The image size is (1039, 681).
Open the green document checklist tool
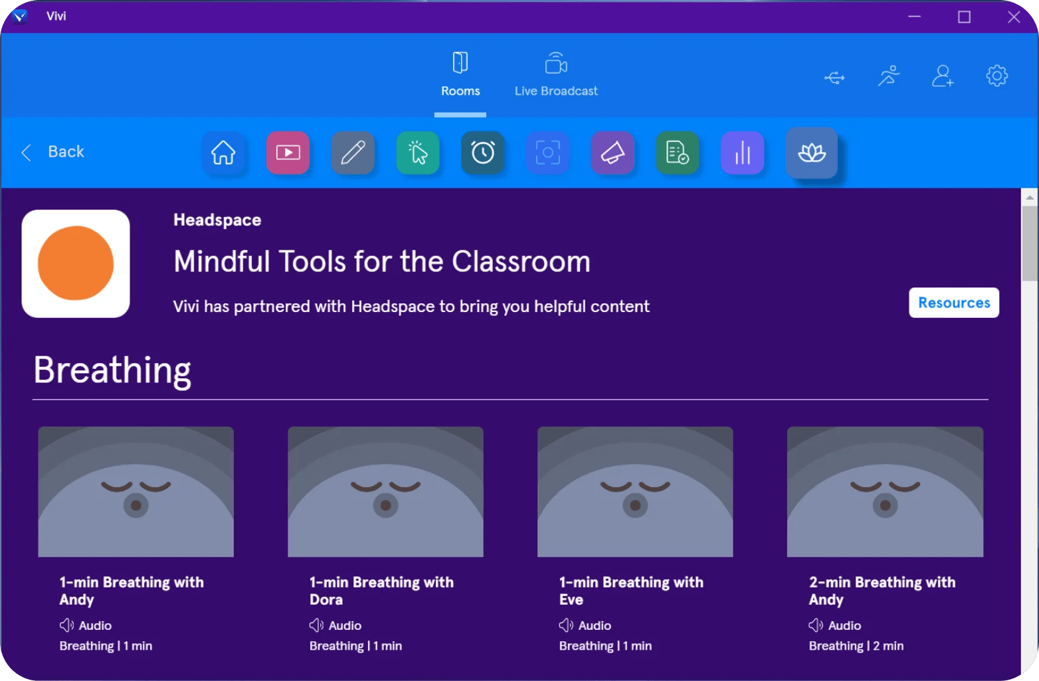pos(678,153)
